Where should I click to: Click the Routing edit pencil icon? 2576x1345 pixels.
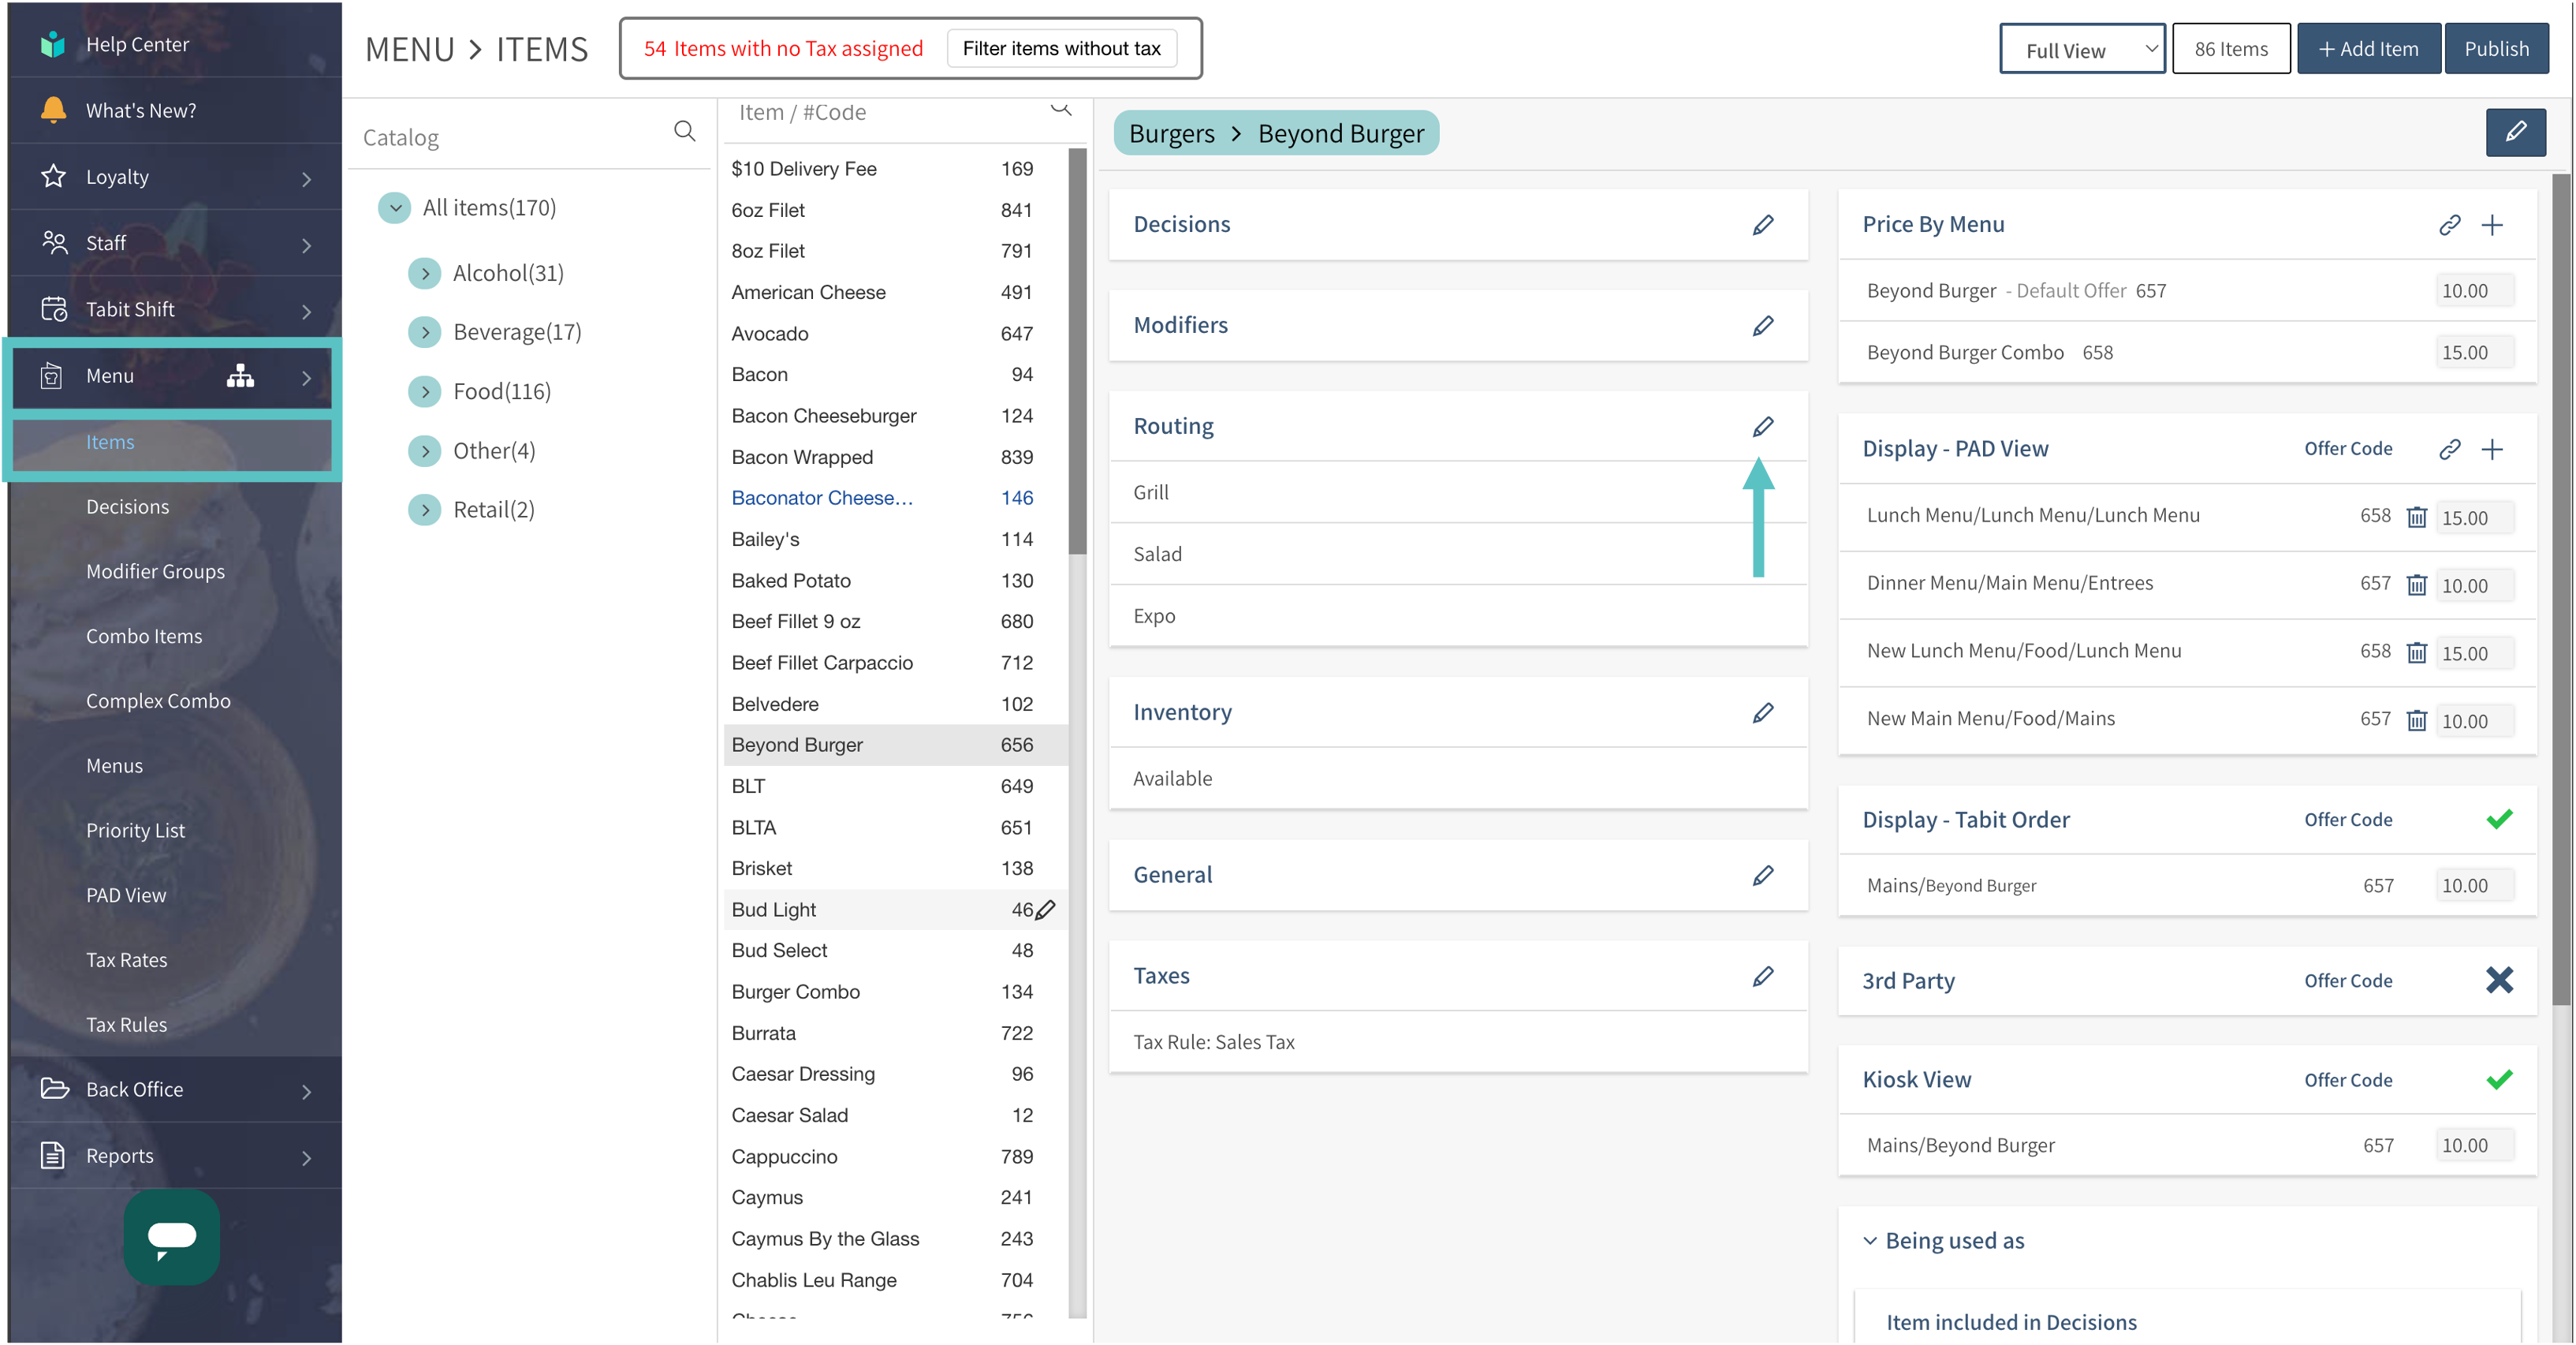1763,426
